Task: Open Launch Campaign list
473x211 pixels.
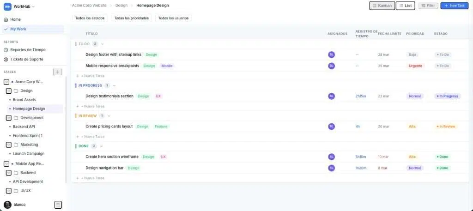Action: tap(29, 153)
